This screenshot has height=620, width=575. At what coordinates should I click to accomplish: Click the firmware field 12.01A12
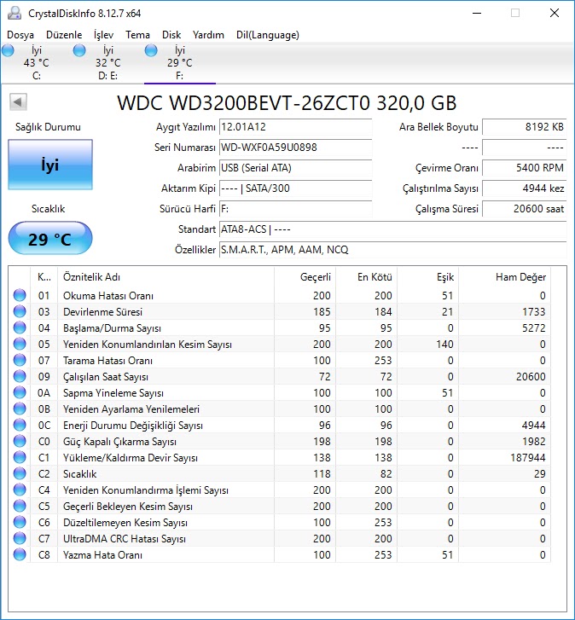[295, 127]
